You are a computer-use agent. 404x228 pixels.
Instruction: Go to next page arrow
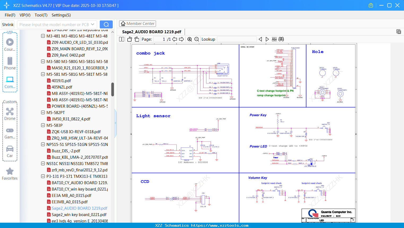tap(181, 39)
